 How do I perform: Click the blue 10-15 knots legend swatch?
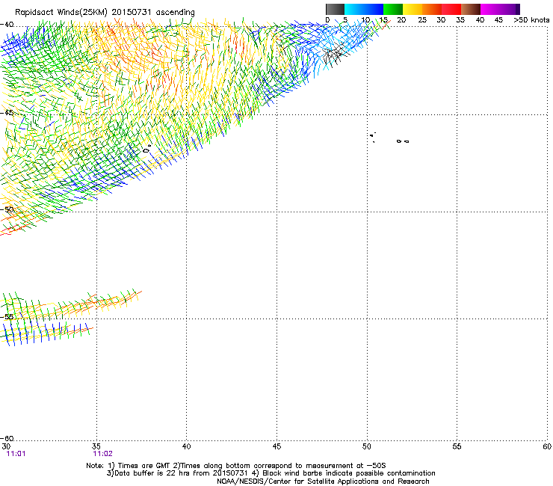tap(374, 9)
